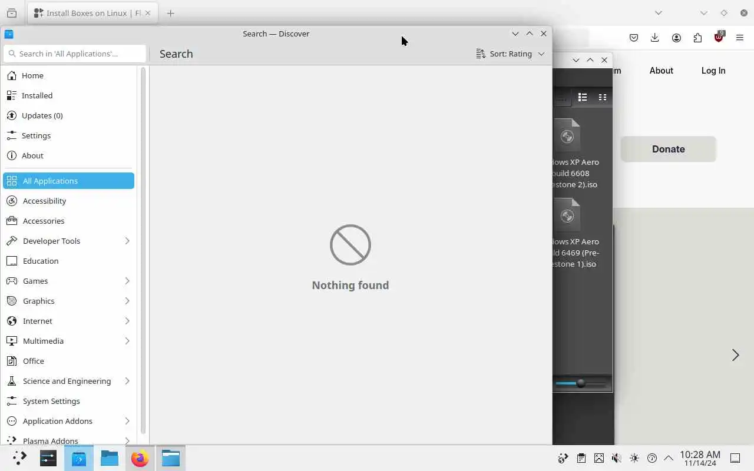Click the Internet globe icon
This screenshot has width=754, height=471.
tap(12, 321)
